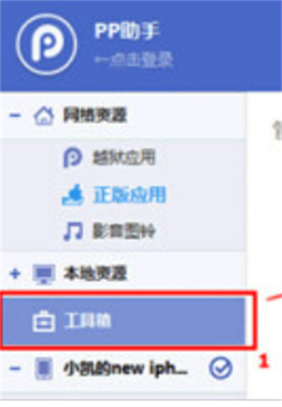Open the highlighted 正版应用 entry

pos(130,194)
